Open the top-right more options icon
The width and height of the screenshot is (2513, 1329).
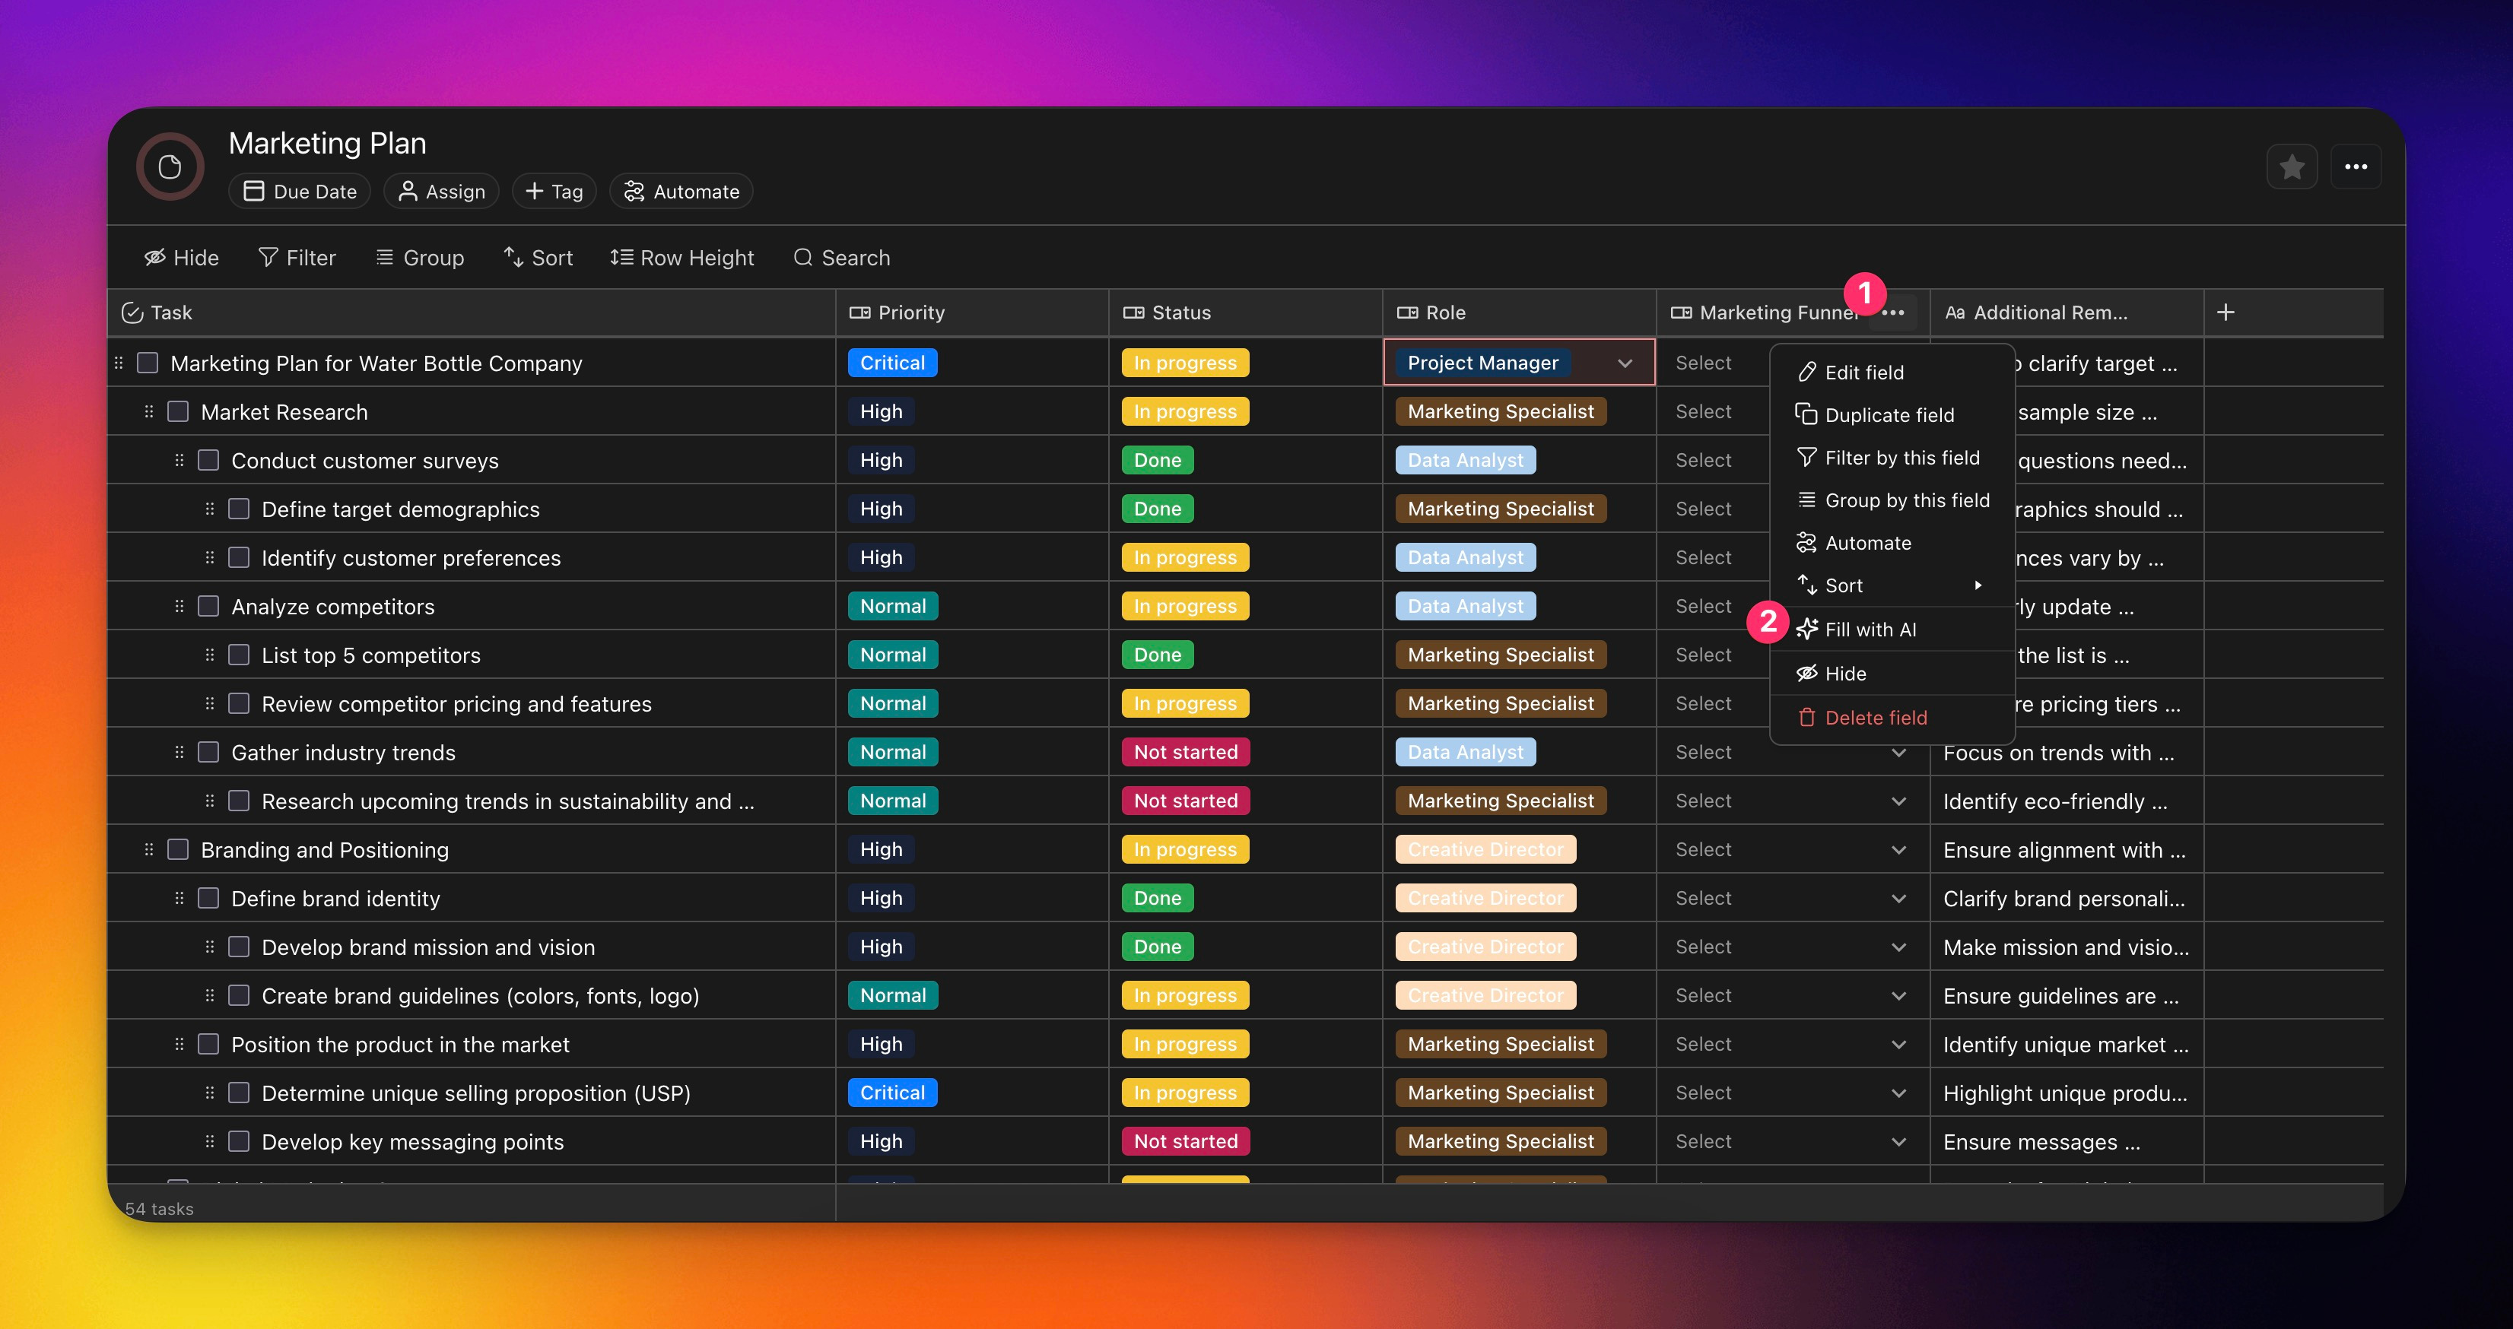pos(2356,167)
